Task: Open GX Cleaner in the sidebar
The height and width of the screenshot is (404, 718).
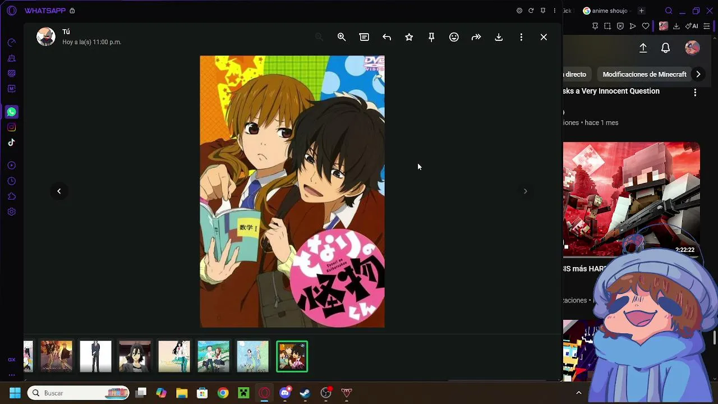Action: coord(12,58)
